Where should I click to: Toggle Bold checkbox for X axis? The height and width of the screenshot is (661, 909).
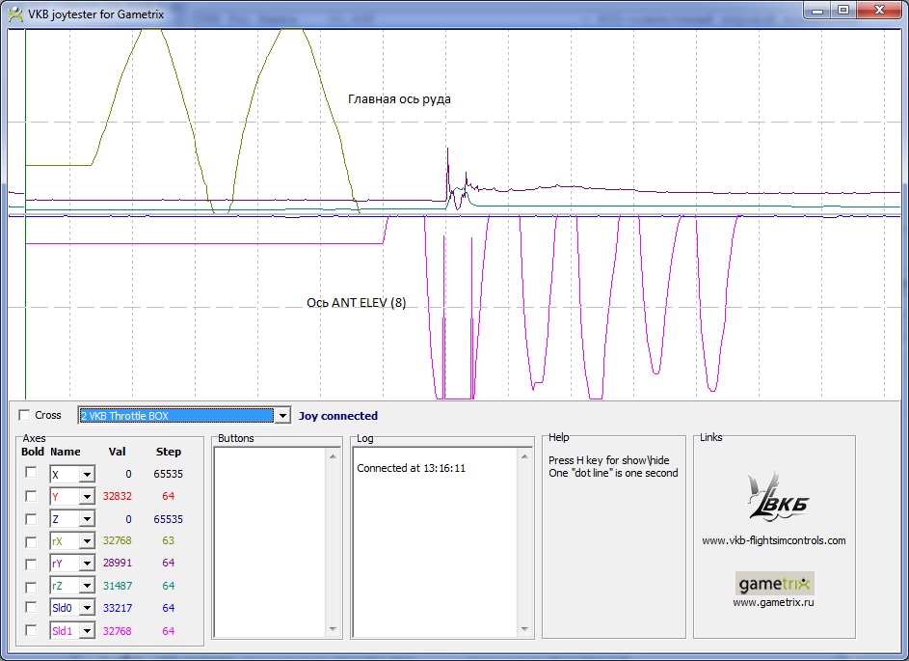31,473
